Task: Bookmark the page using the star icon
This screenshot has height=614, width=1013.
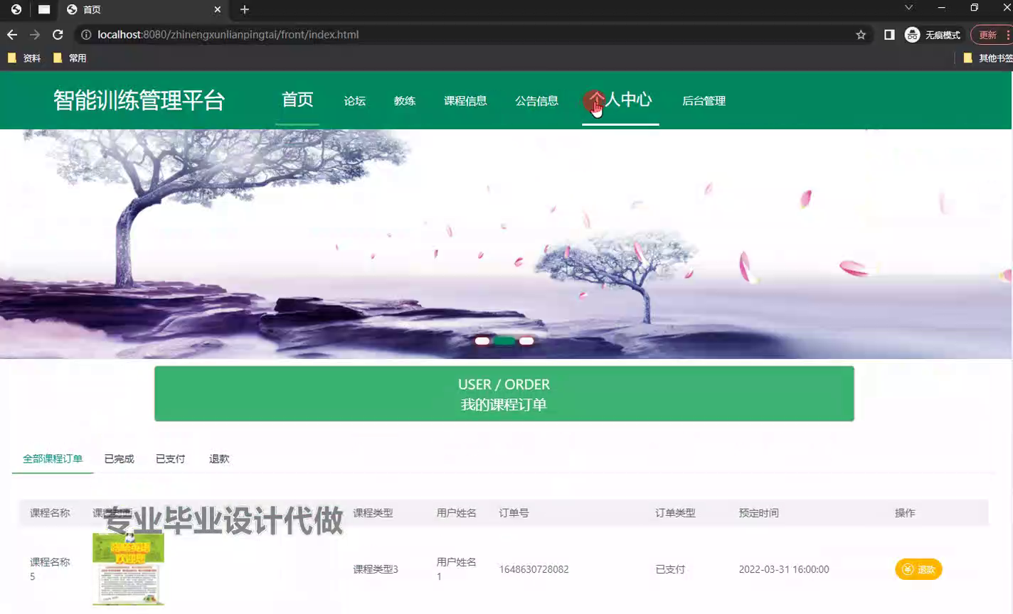Action: point(861,34)
